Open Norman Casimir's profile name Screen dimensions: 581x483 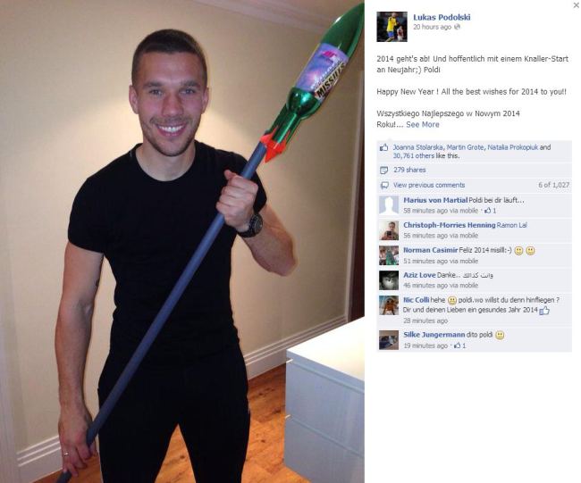coord(431,250)
